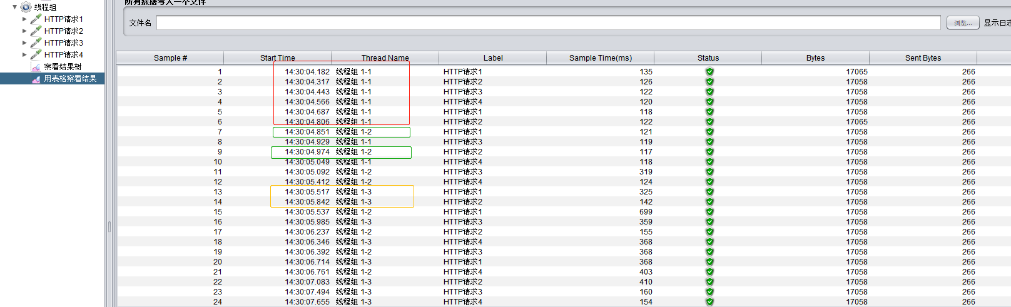Click sample time value 410

pos(646,282)
